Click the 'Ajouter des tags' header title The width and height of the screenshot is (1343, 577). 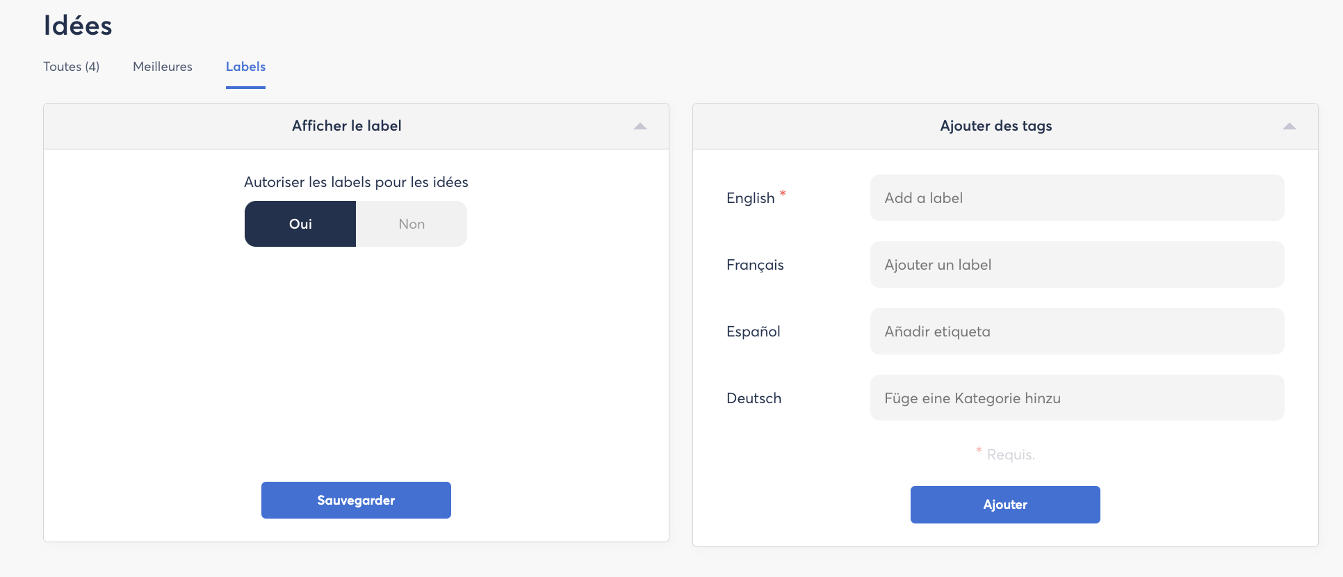(x=995, y=126)
